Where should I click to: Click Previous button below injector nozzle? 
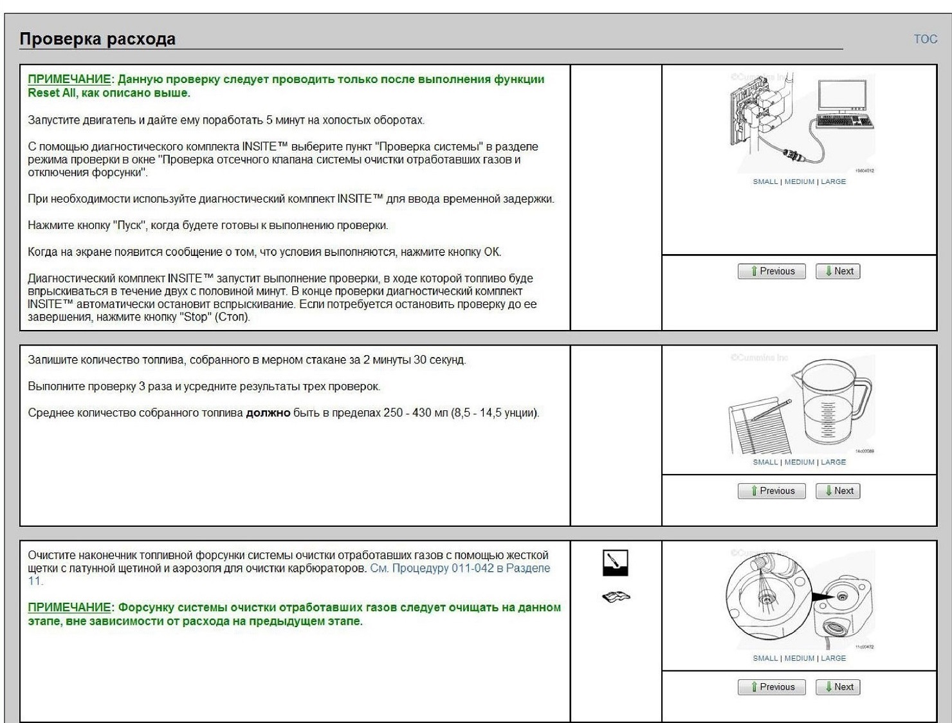(x=772, y=687)
